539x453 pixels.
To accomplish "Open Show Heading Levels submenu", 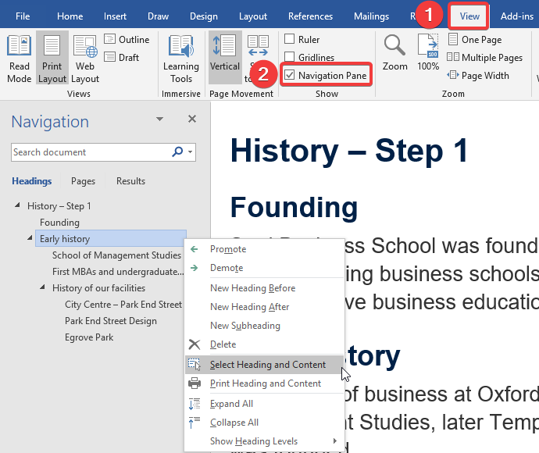I will point(265,441).
